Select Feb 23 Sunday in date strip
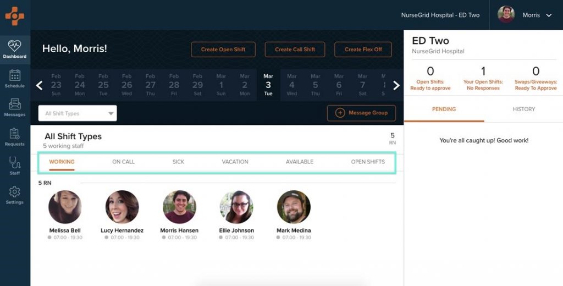The width and height of the screenshot is (563, 286). click(56, 85)
